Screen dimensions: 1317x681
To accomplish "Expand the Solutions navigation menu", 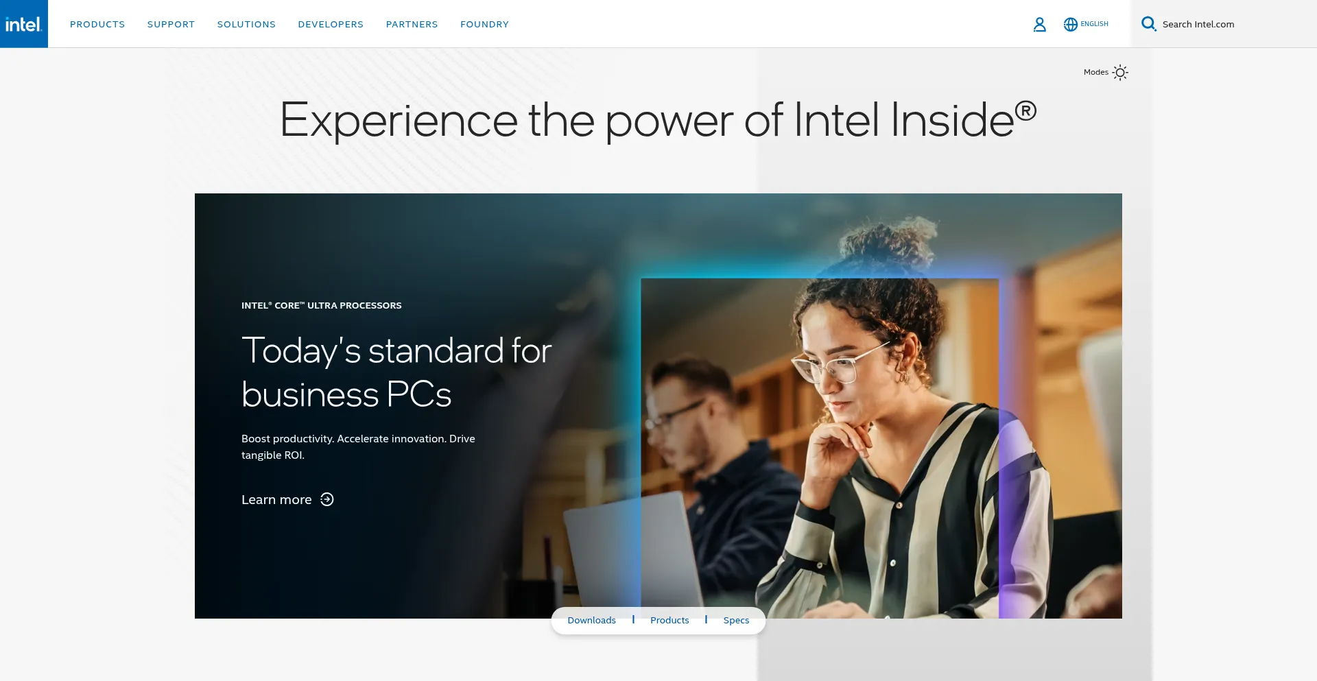I will coord(246,24).
